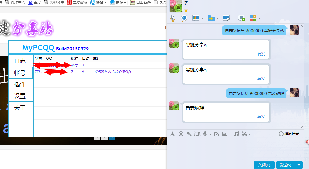Open the apps grid icon
309x169 pixels.
(x=253, y=18)
